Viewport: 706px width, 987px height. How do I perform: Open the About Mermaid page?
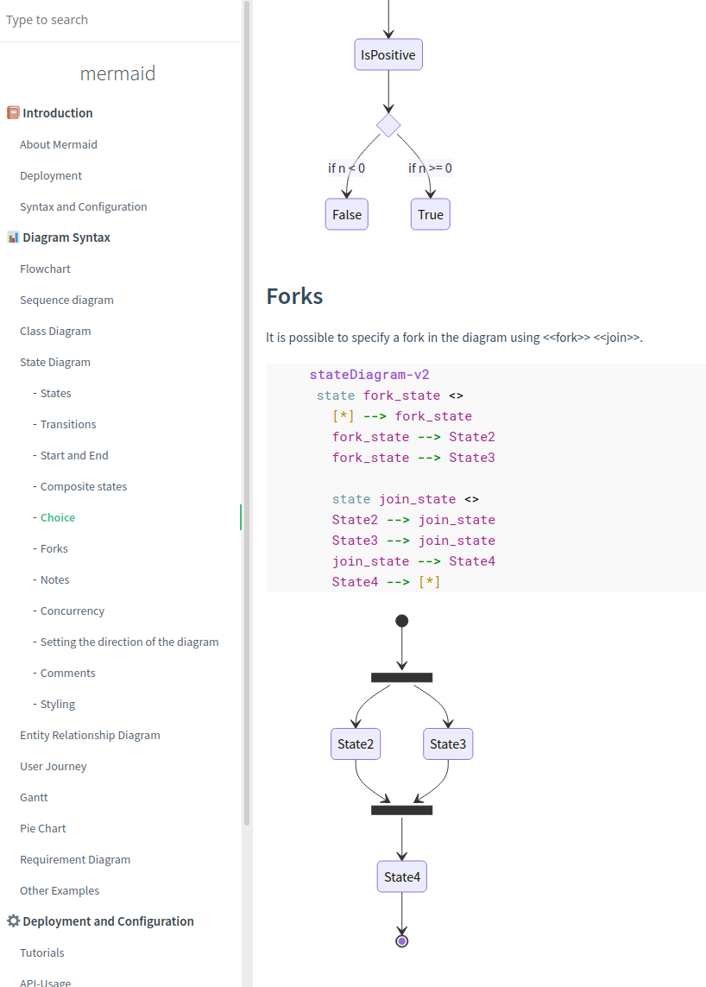click(58, 144)
